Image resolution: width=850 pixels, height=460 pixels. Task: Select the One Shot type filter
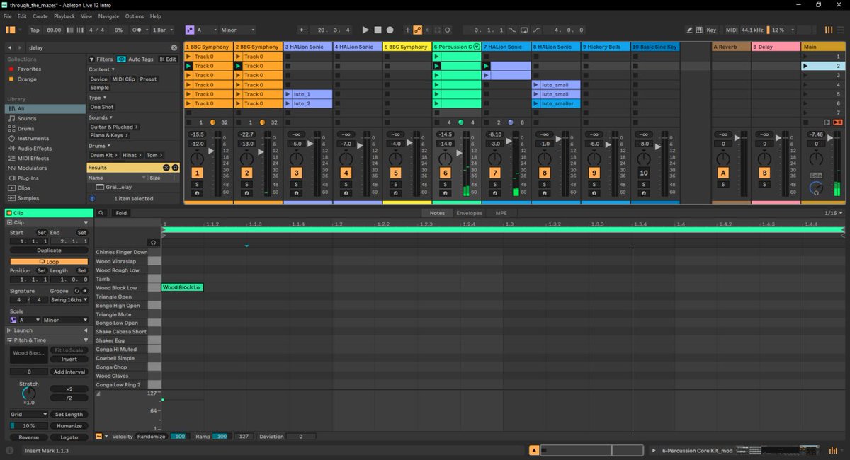point(102,107)
